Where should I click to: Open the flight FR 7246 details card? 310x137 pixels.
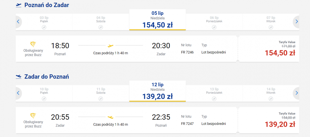click(127, 49)
